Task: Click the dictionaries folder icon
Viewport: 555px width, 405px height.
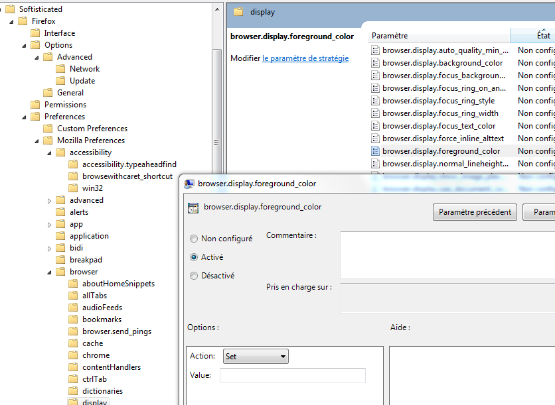Action: click(73, 391)
